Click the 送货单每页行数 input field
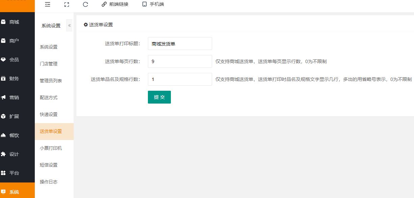Image resolution: width=414 pixels, height=198 pixels. tap(180, 61)
